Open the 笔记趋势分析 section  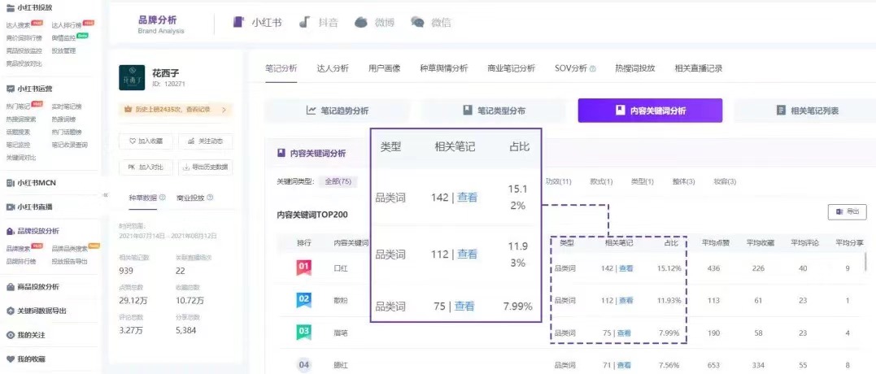pos(337,111)
